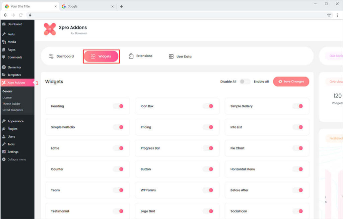Open the Theme Builder submenu item
The height and width of the screenshot is (219, 343).
[11, 104]
